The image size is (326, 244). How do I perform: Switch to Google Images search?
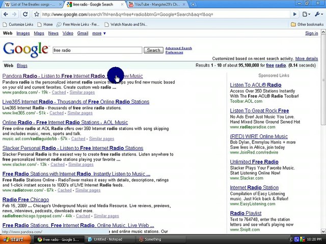pyautogui.click(x=23, y=33)
